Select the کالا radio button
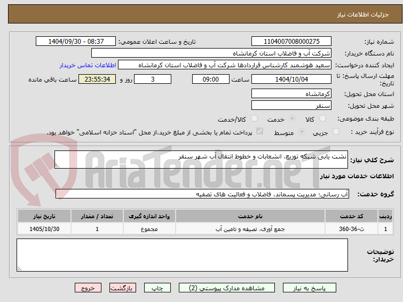 pyautogui.click(x=322, y=118)
